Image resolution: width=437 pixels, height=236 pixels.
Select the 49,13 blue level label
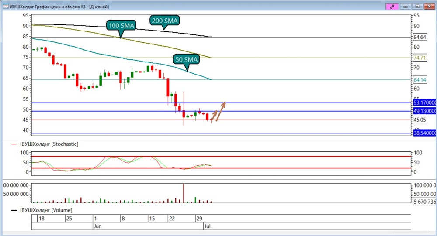coord(424,111)
